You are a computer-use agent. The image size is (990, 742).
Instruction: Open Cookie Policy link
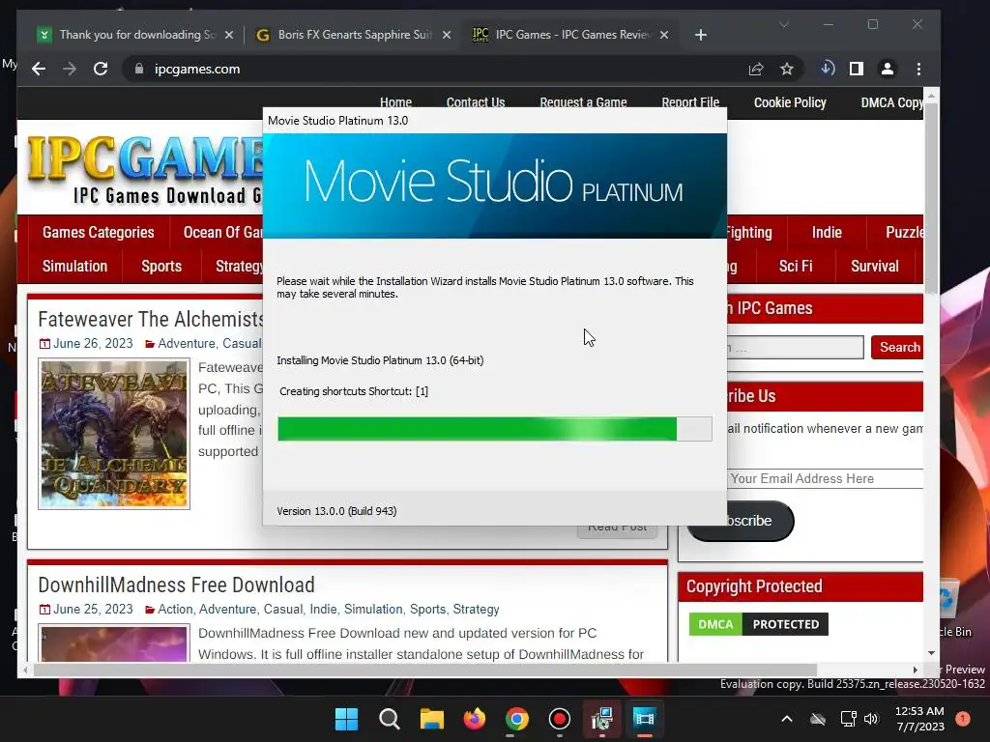(790, 102)
